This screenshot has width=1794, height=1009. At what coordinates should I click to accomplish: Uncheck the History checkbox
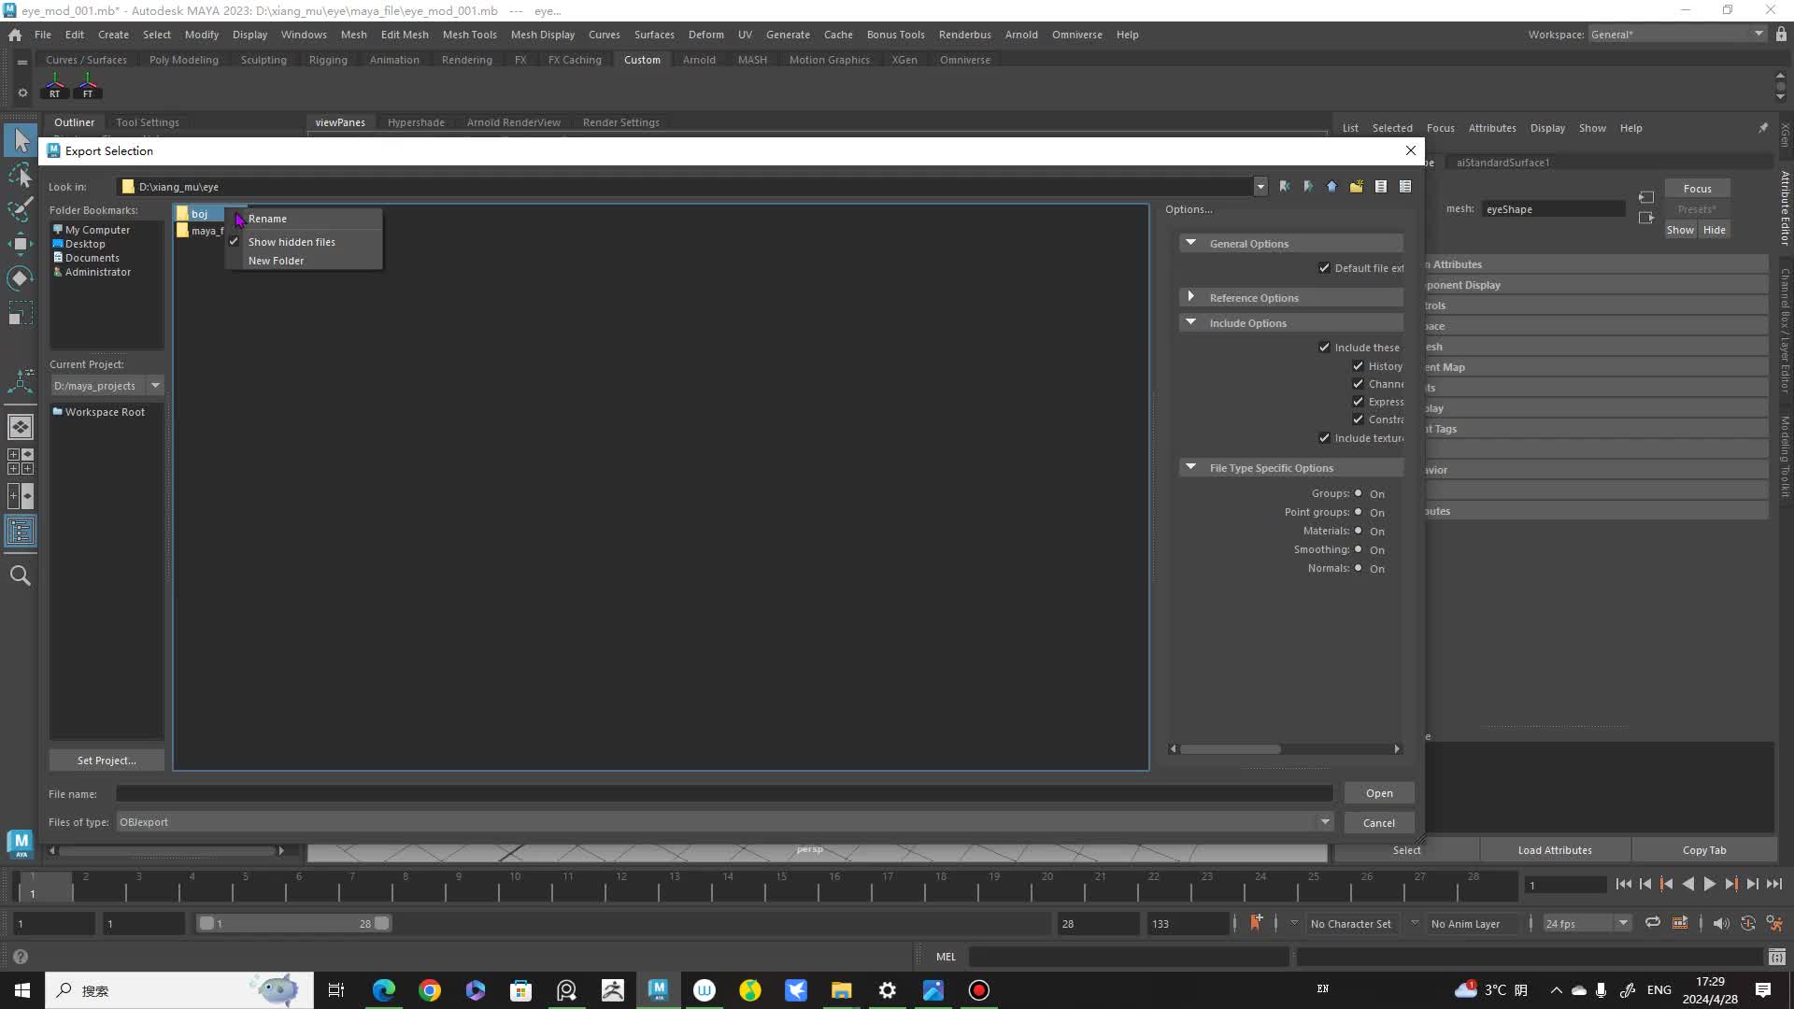[1358, 366]
